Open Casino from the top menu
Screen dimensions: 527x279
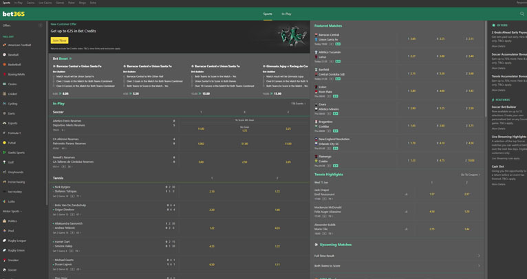tap(30, 3)
